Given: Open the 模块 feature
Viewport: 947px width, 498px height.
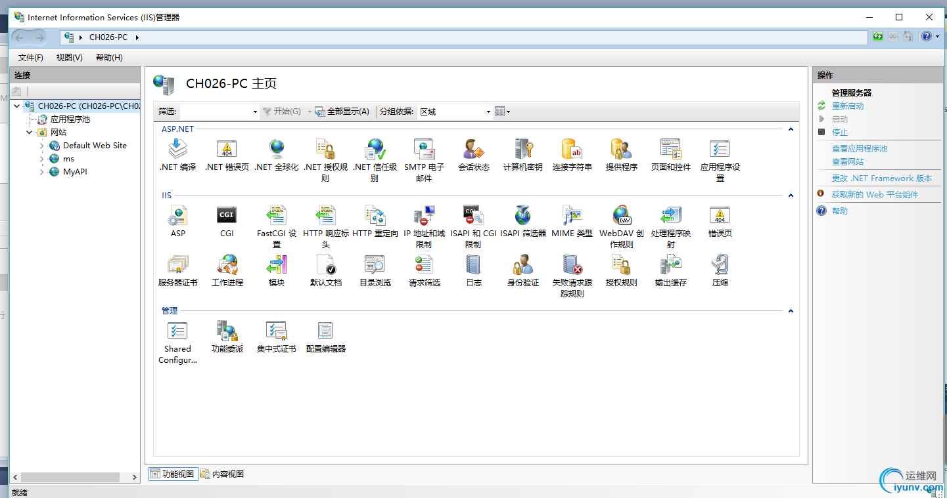Looking at the screenshot, I should (x=277, y=270).
